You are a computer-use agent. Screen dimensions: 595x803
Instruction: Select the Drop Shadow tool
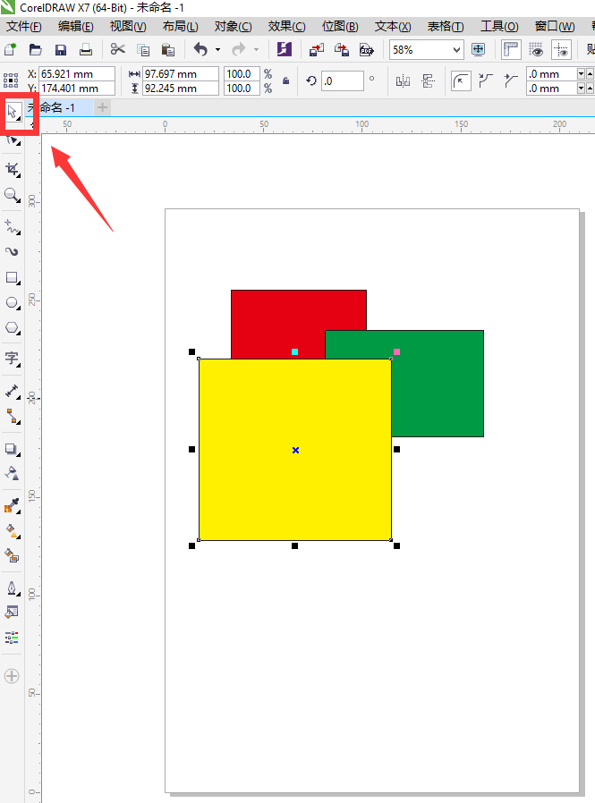[x=13, y=450]
